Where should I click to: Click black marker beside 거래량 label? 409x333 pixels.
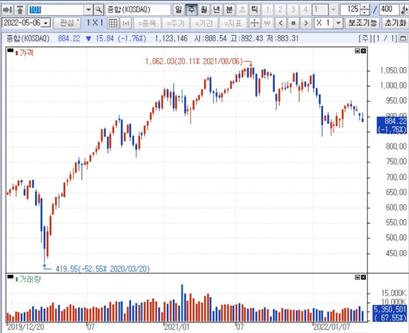coord(10,277)
